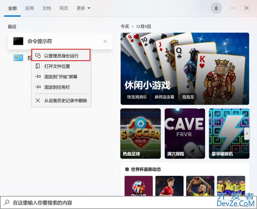Viewport: 257px width, 209px height.
Task: Click the 最近 section label
Action: [x=12, y=27]
